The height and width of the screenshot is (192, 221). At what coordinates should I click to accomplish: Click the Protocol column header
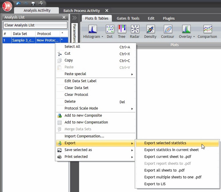48,34
